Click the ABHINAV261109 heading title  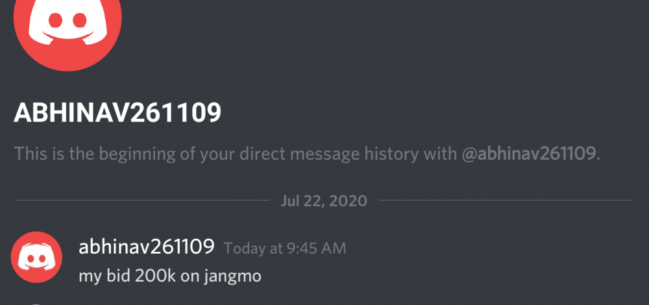[117, 112]
